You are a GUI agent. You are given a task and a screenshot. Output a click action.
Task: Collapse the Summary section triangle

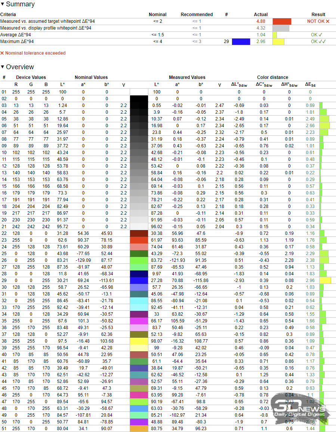tap(3, 4)
